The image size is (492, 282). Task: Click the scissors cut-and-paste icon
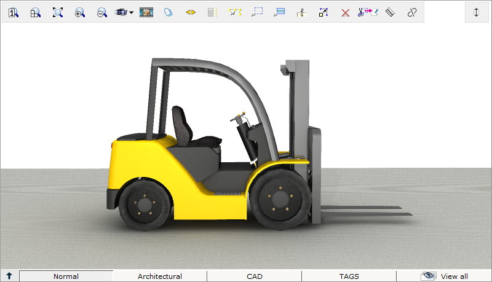click(368, 12)
